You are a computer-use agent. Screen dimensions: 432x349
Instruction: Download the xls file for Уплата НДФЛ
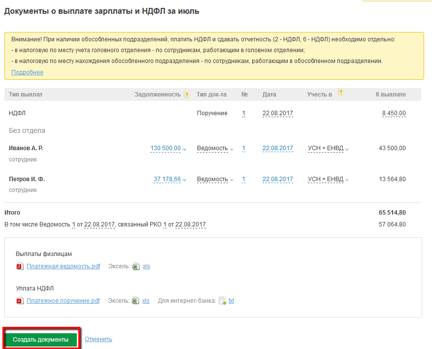[x=146, y=301]
